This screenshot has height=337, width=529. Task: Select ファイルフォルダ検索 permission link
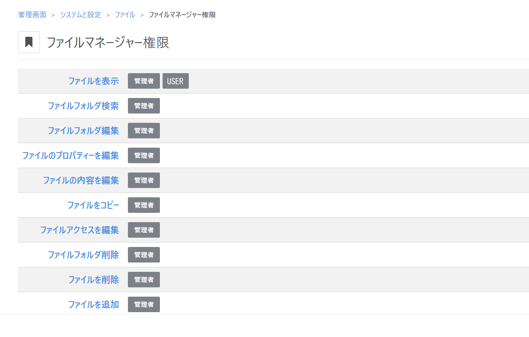point(83,106)
